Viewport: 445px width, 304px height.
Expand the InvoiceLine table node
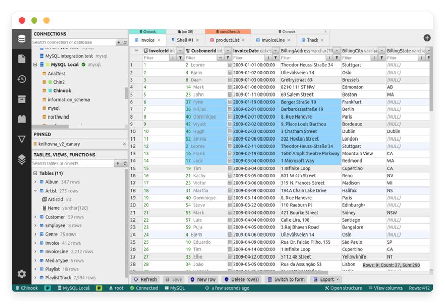pyautogui.click(x=35, y=252)
